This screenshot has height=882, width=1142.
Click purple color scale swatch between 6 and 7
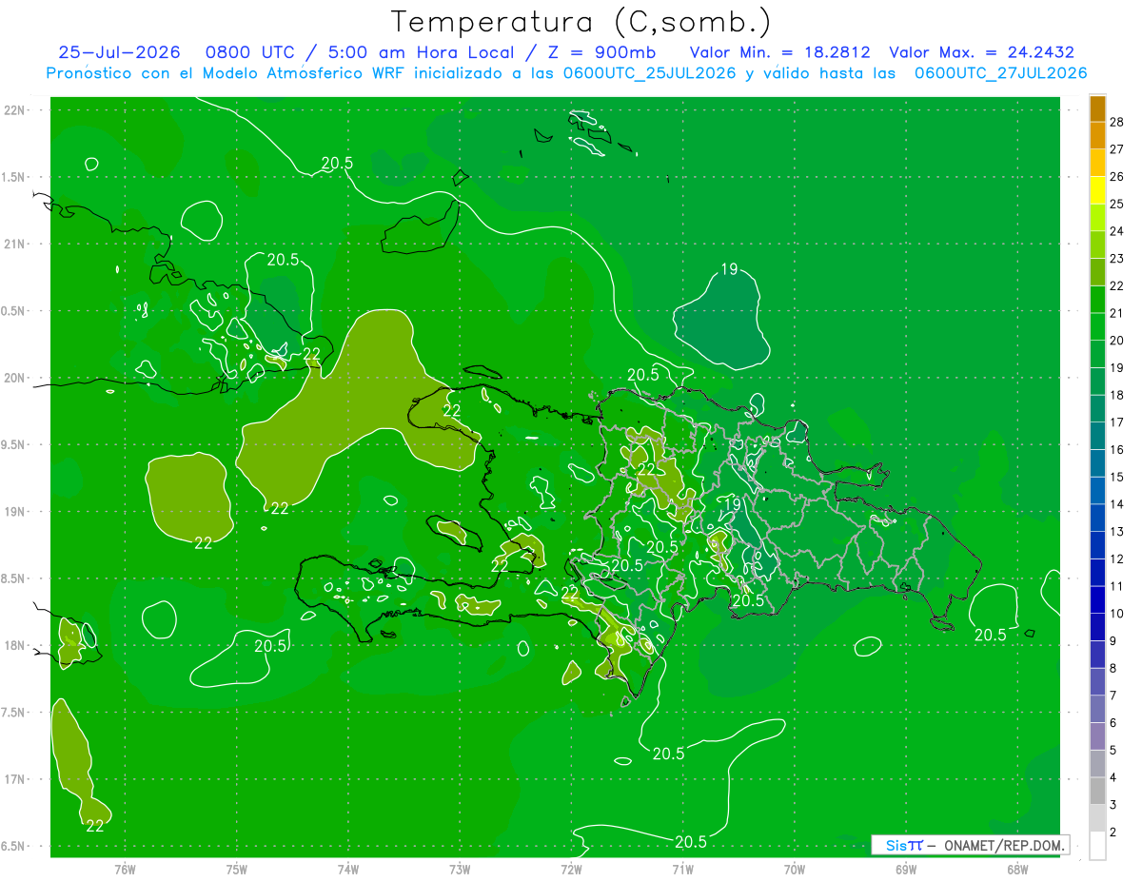coord(1097,710)
